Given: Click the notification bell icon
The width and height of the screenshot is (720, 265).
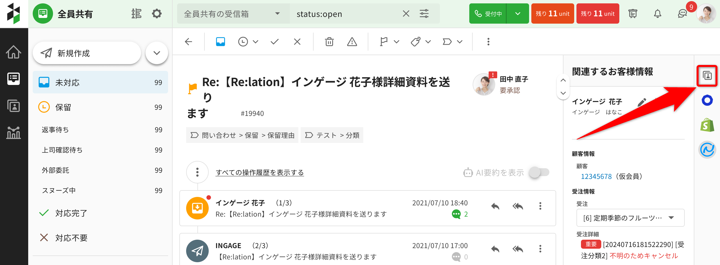Looking at the screenshot, I should click(657, 14).
